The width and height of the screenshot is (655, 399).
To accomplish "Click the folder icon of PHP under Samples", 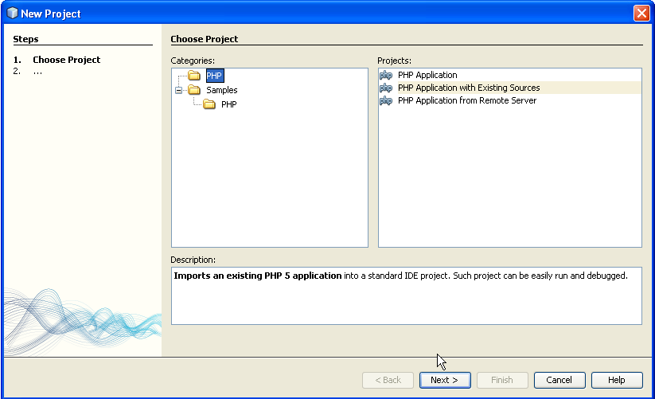I will (x=209, y=104).
